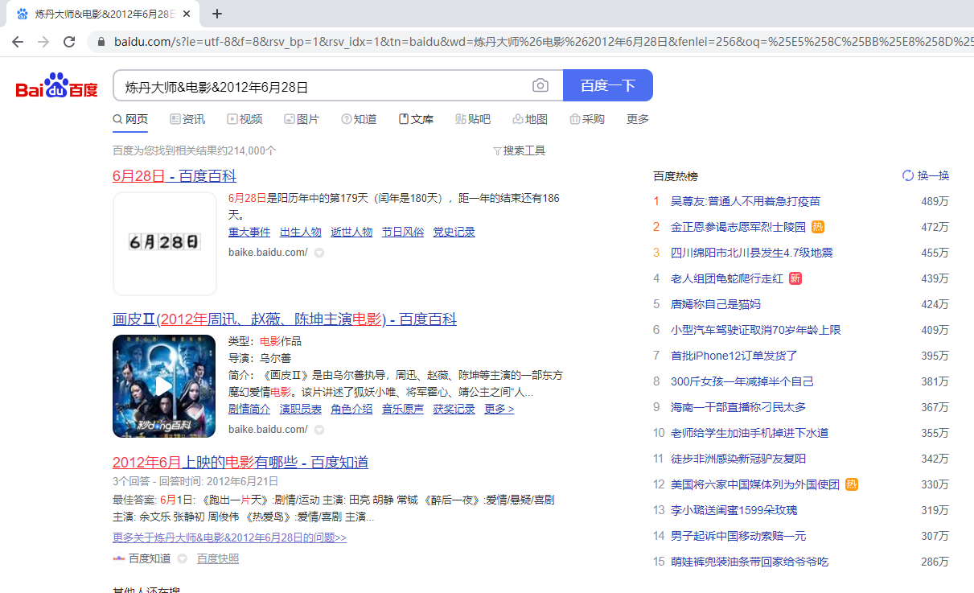The width and height of the screenshot is (974, 593).
Task: Open 百度快照 cached page
Action: pos(218,558)
